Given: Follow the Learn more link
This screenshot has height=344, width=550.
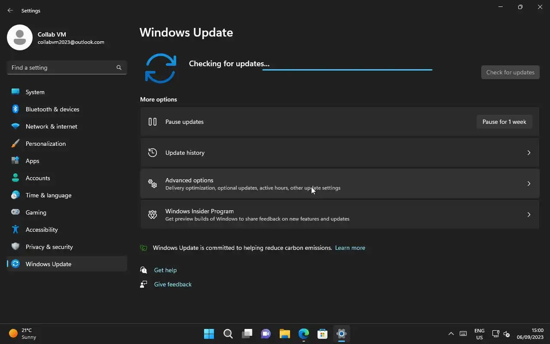Looking at the screenshot, I should (x=350, y=248).
